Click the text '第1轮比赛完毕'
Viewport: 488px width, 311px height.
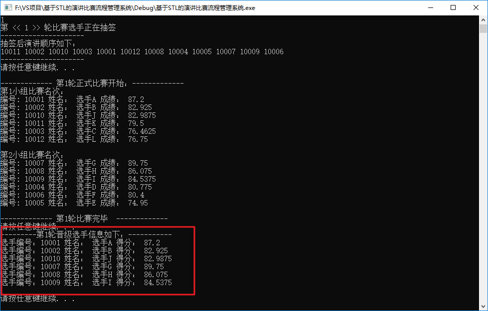pyautogui.click(x=82, y=219)
